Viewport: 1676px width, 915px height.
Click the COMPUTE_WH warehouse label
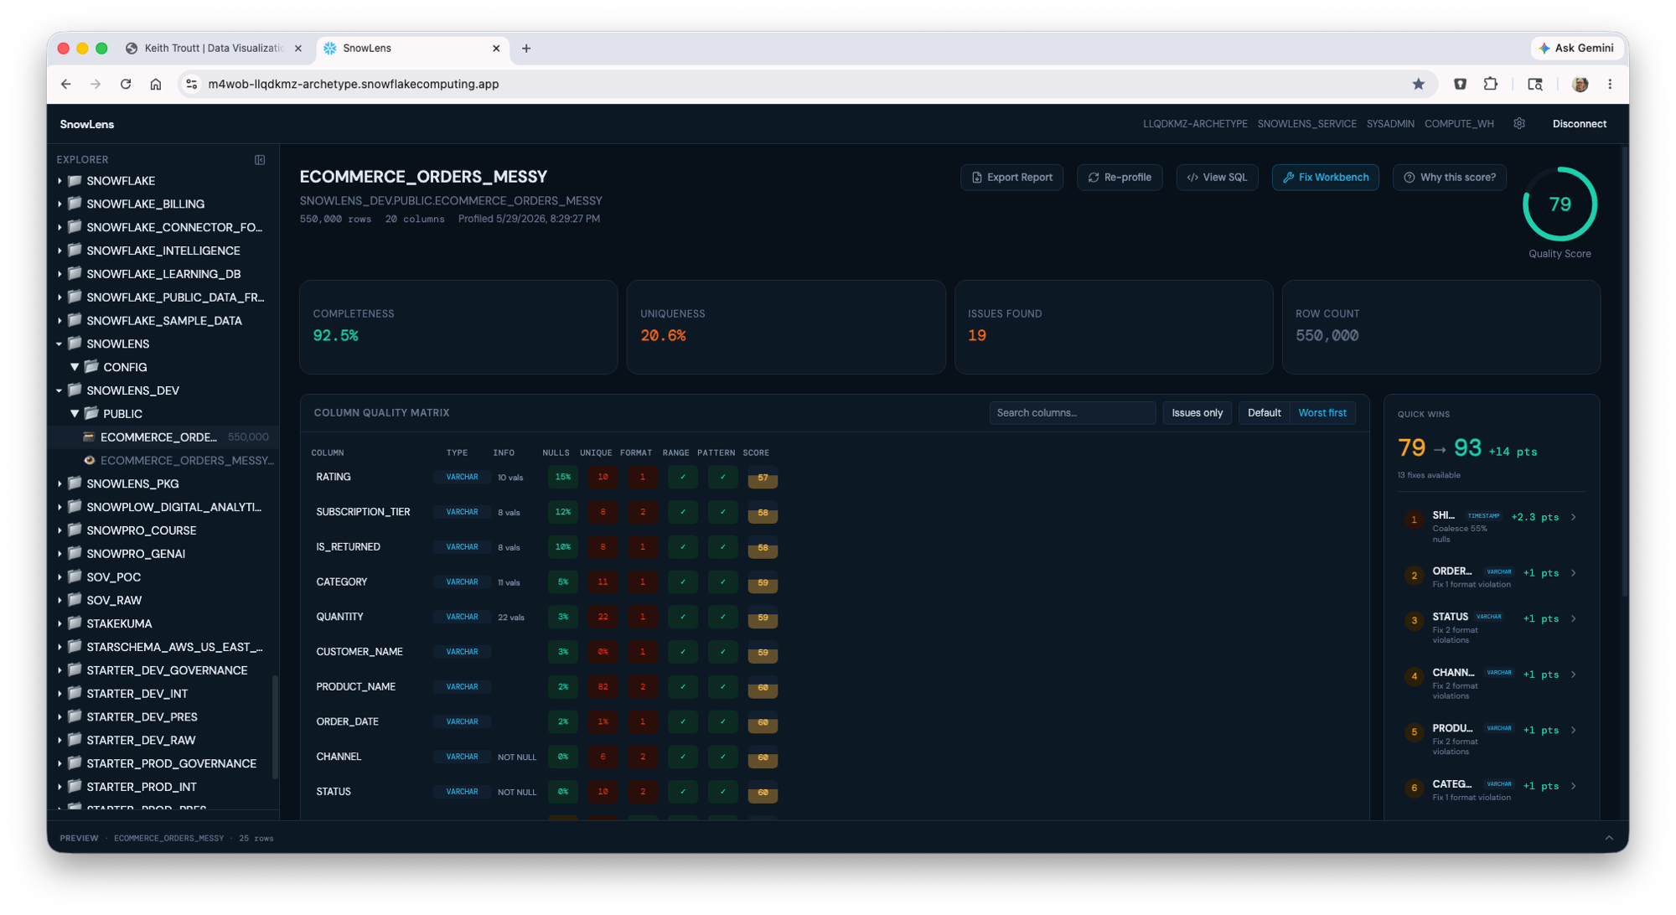point(1459,123)
